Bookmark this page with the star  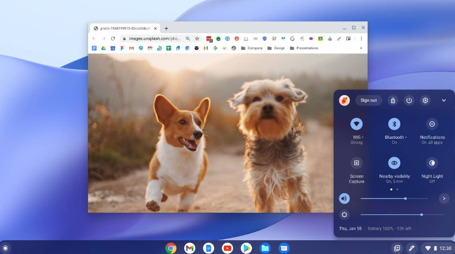pos(197,38)
